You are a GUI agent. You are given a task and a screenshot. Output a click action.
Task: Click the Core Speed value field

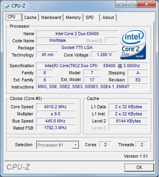point(56,107)
